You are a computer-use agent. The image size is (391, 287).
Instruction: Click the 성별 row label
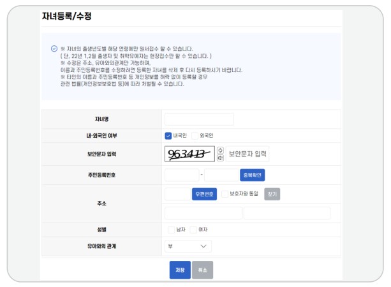point(102,230)
